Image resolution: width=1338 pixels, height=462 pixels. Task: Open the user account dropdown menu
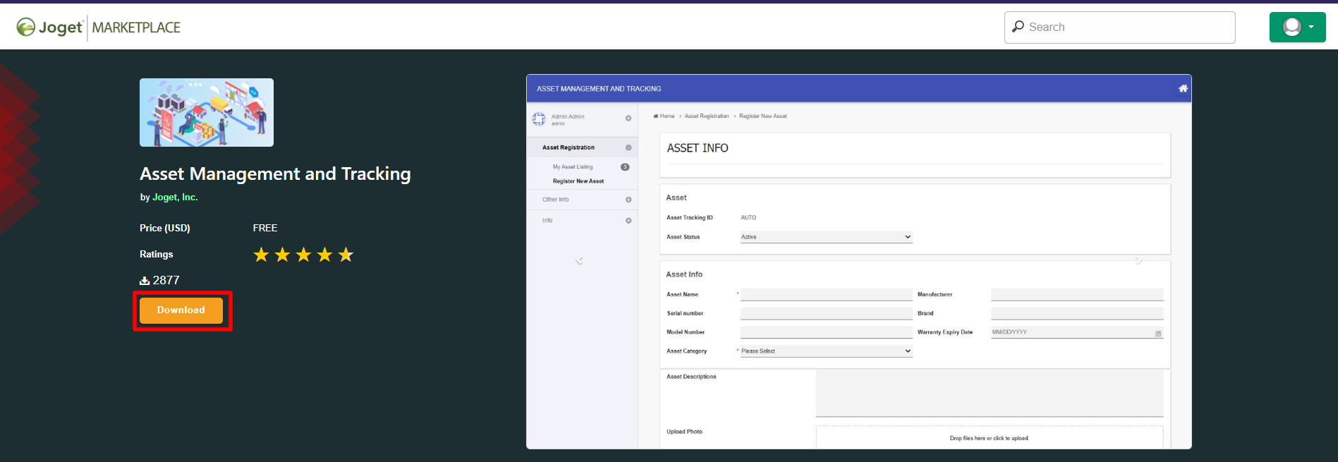(x=1297, y=28)
